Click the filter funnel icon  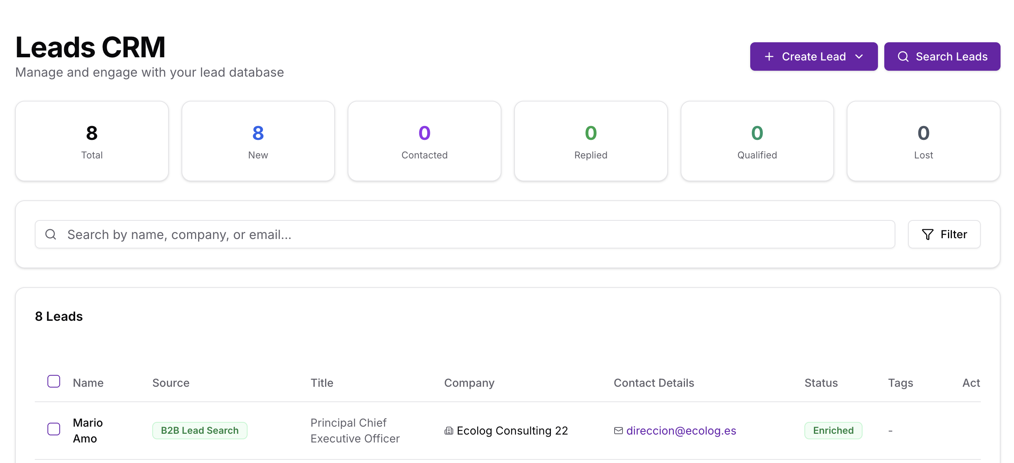coord(927,234)
